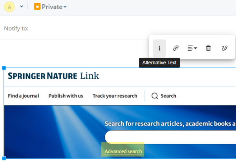The image size is (236, 162).
Task: Click Track your research
Action: coord(115,96)
